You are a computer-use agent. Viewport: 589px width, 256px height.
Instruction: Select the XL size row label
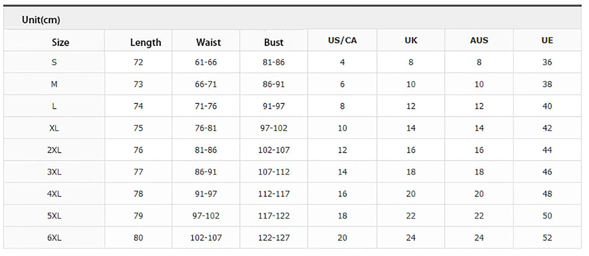(54, 128)
